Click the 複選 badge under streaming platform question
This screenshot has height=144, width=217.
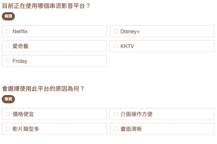click(8, 16)
